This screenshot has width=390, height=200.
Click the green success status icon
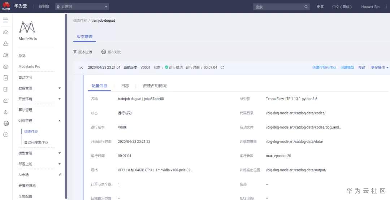coord(166,67)
